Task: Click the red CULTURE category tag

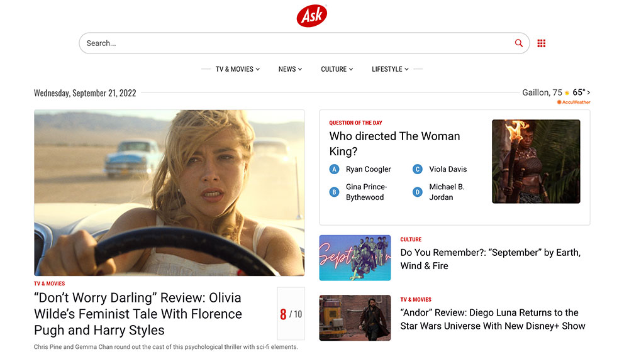Action: [x=411, y=240]
